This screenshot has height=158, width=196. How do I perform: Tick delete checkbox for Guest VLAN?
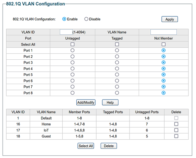[176, 136]
